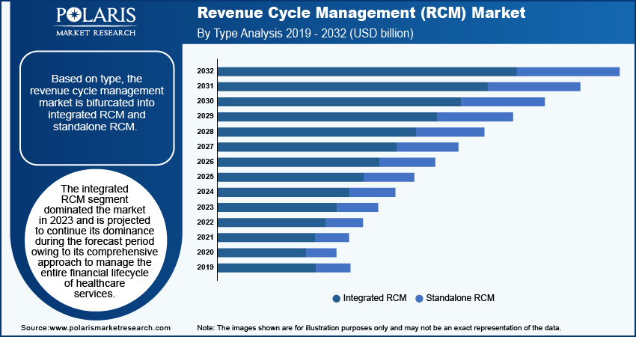Click the 2022 year axis label
The width and height of the screenshot is (636, 337).
pos(205,222)
